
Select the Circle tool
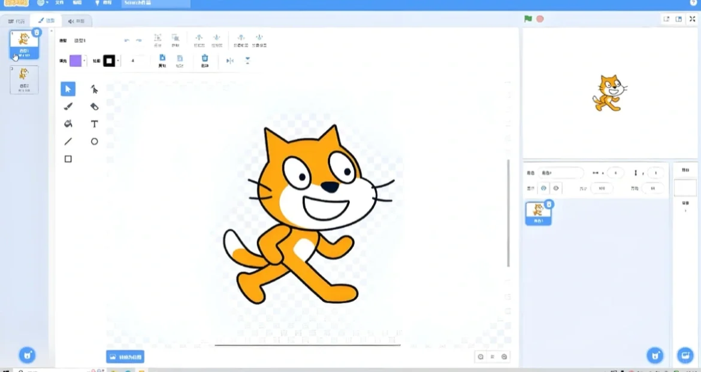click(93, 141)
